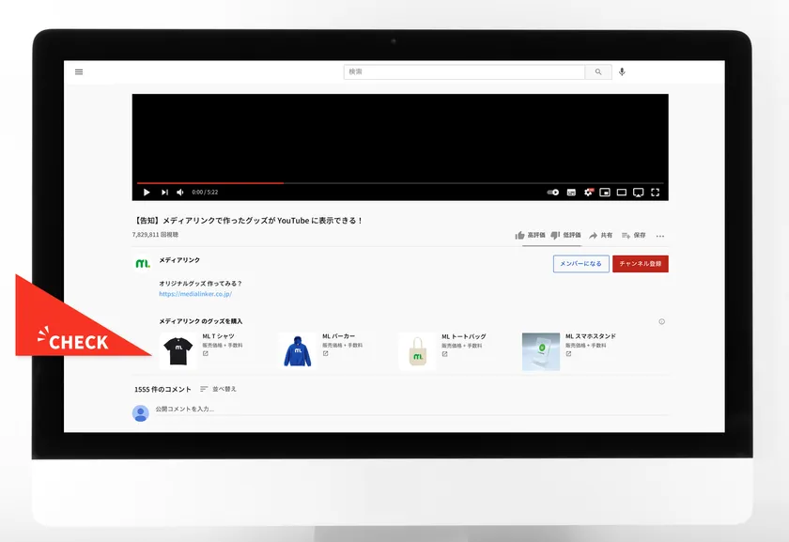Click the チャンネル登録 subscribe button

[640, 264]
